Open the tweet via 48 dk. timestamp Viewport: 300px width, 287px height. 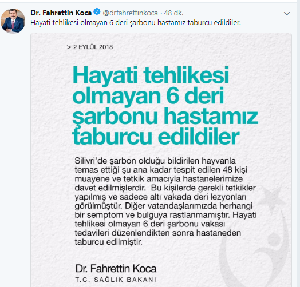[173, 13]
